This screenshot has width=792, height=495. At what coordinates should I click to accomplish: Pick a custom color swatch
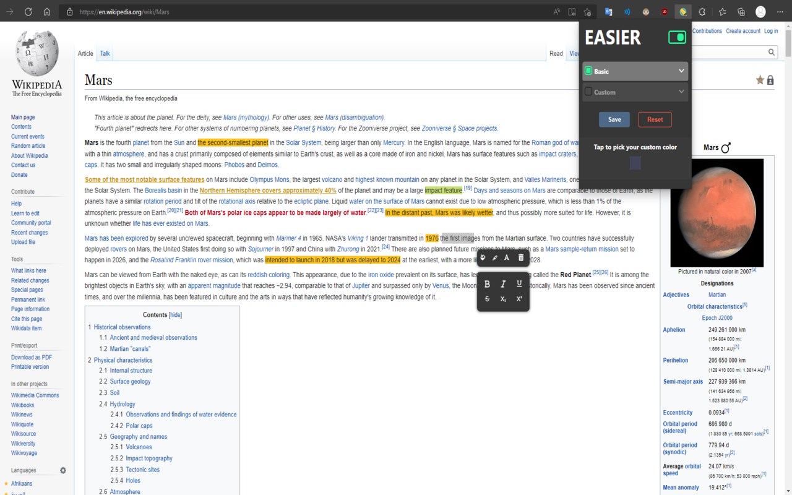tap(635, 163)
